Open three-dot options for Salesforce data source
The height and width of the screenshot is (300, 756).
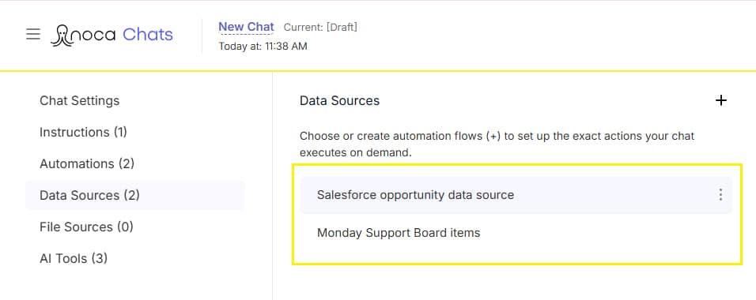(x=720, y=194)
